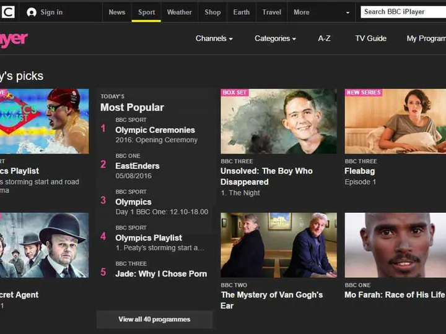Open the iPlayer pink logo
446x334 pixels.
point(14,40)
